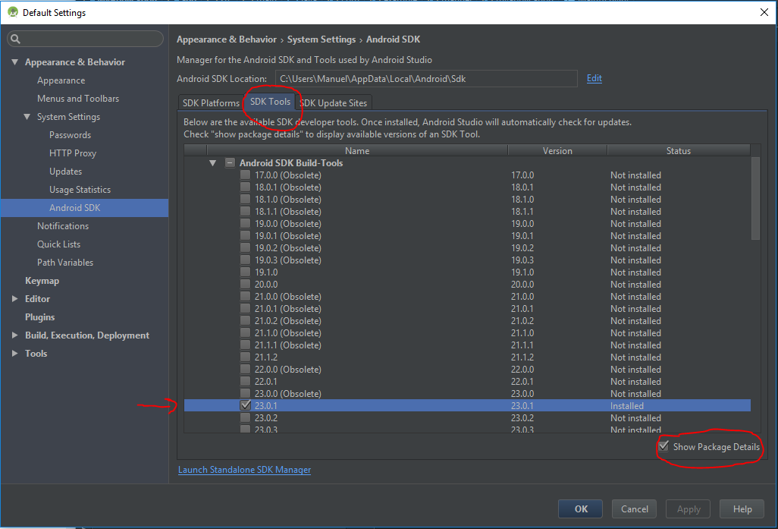This screenshot has height=529, width=778.
Task: Toggle Android SDK Build-Tools group checkbox
Action: coord(230,163)
